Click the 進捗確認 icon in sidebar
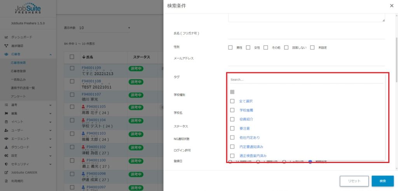This screenshot has height=191, width=398. click(6, 46)
